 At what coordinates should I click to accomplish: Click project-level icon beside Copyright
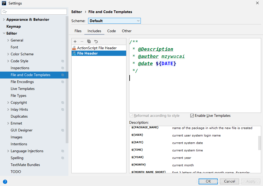click(63, 102)
